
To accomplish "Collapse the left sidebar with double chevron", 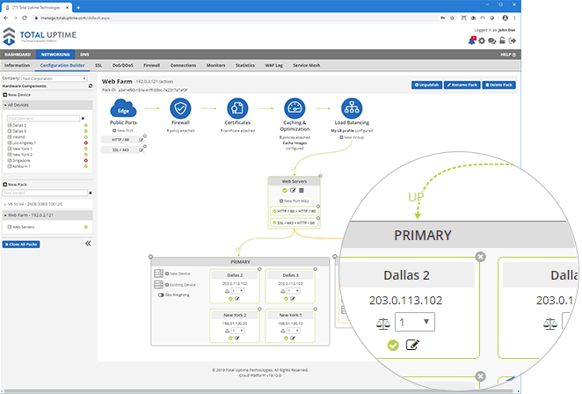I will pos(88,244).
